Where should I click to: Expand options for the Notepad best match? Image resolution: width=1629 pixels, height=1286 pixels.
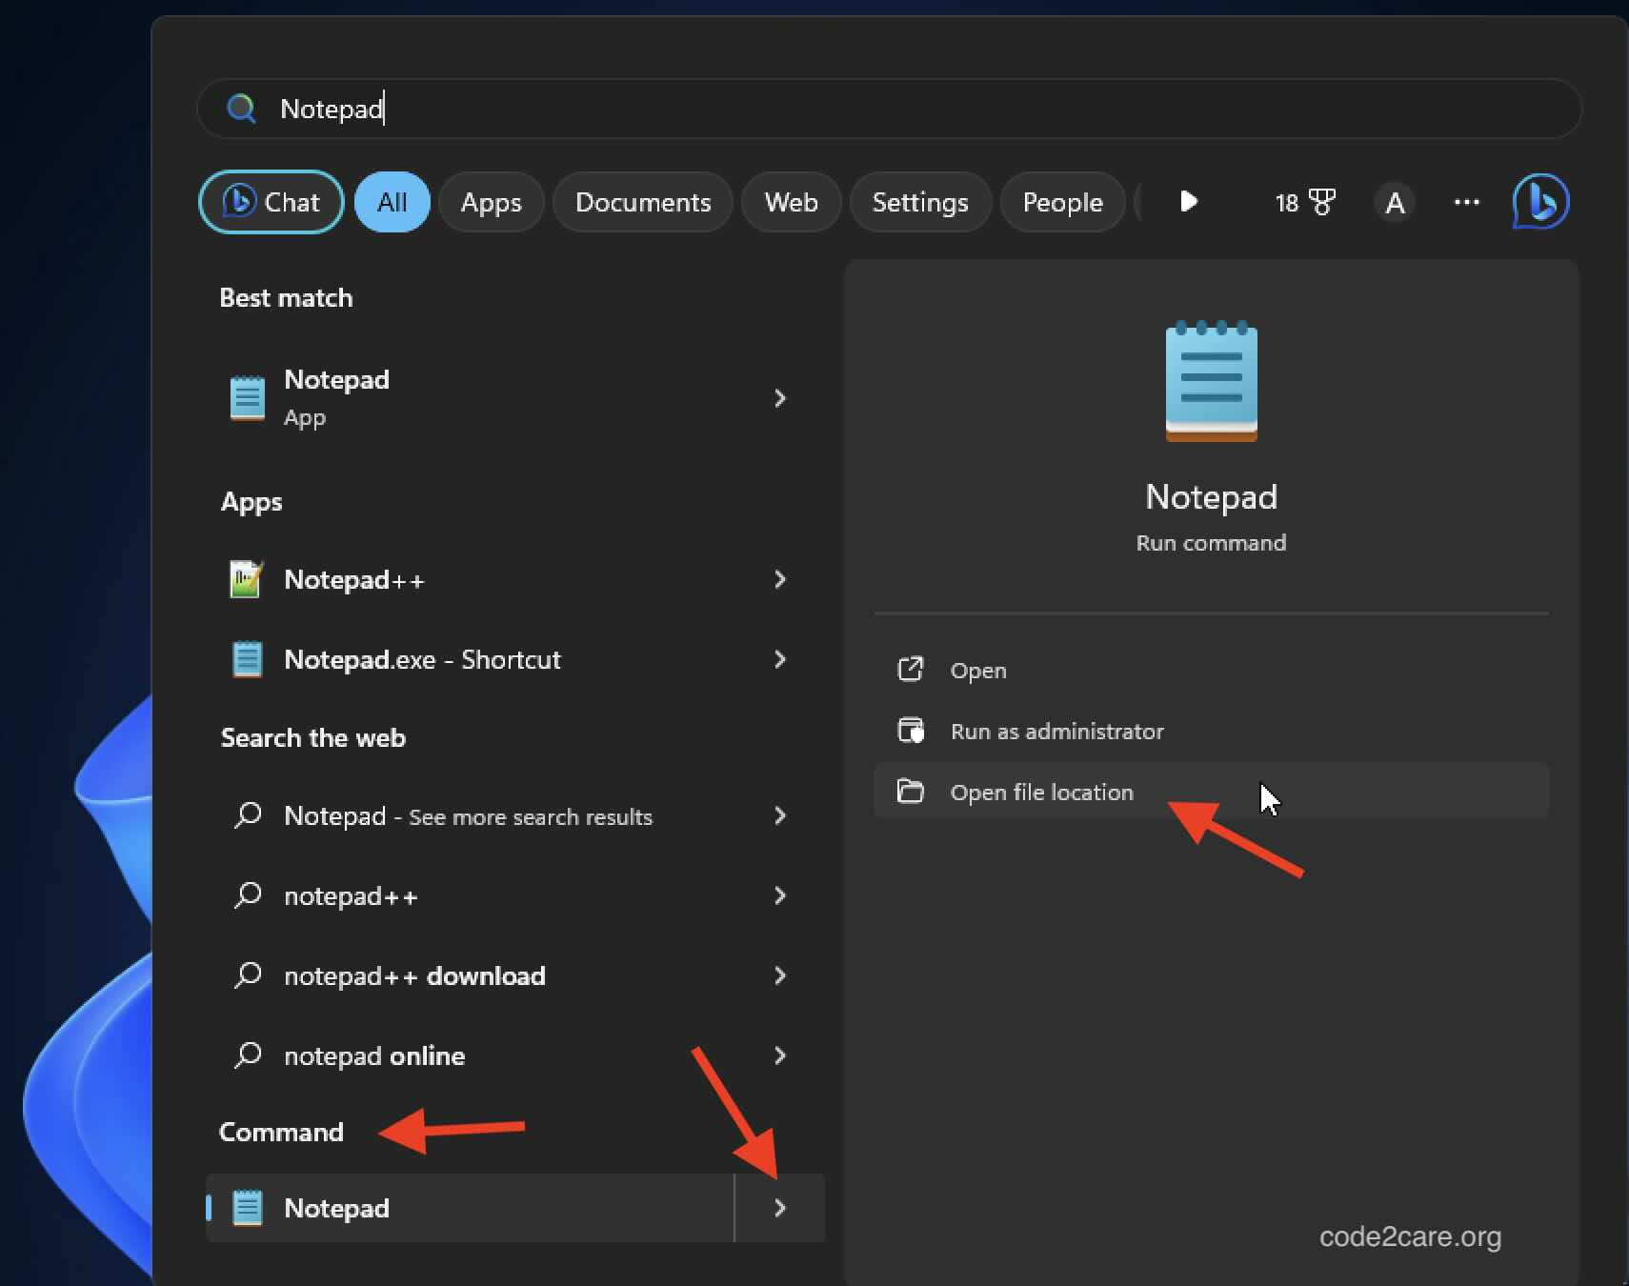(x=780, y=398)
